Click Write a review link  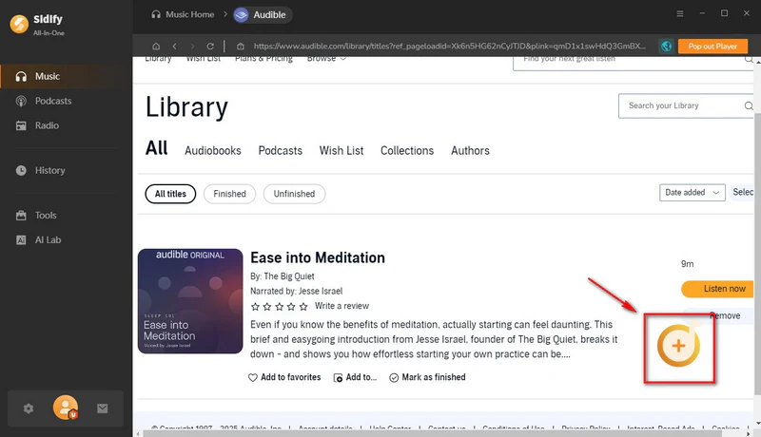tap(341, 306)
